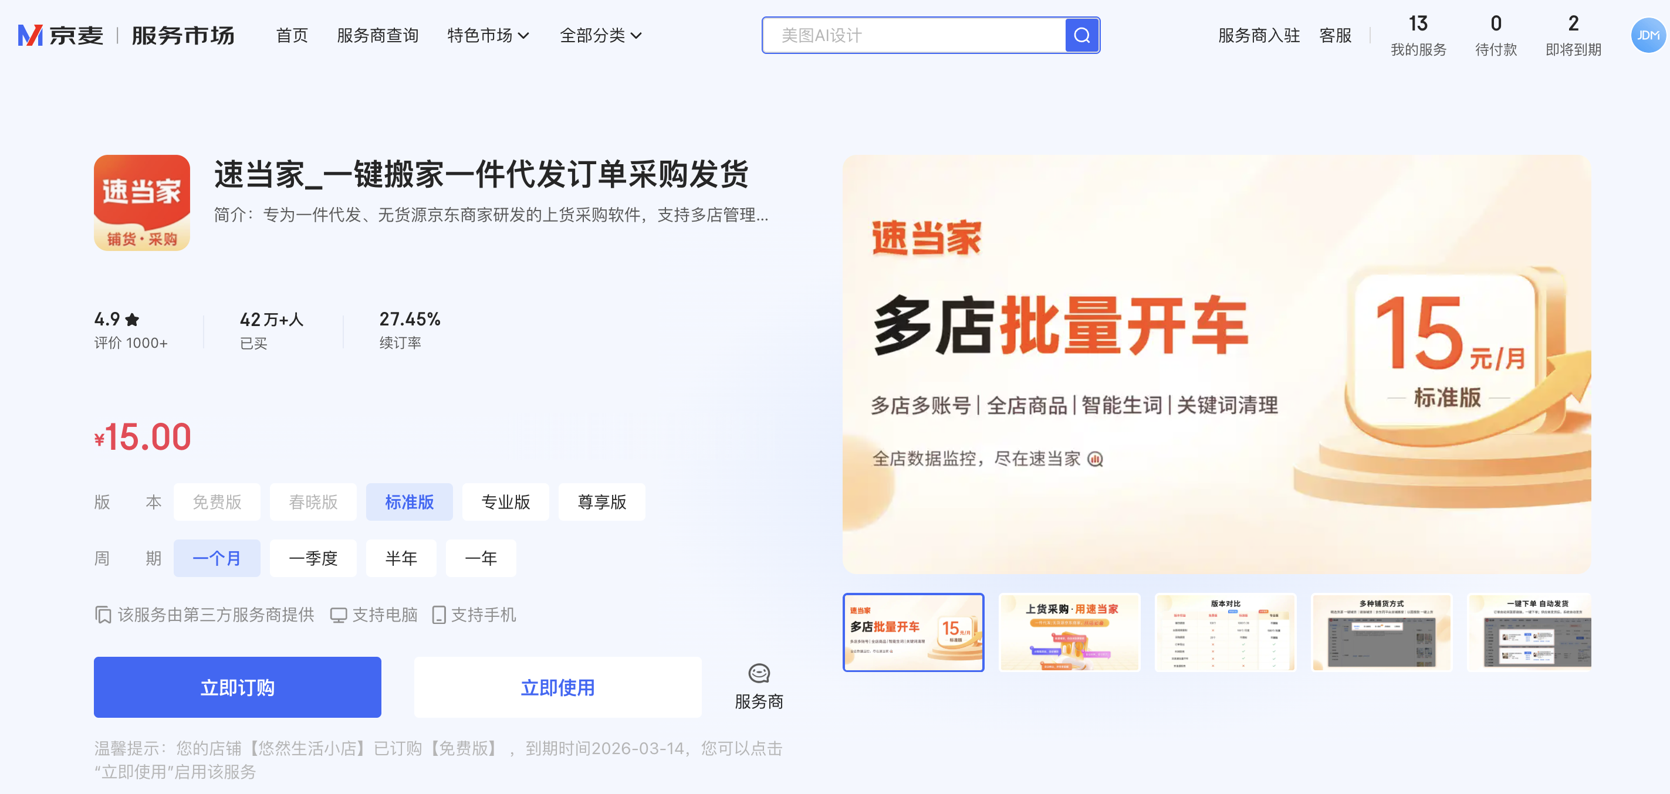Select the 专业版 version option

coord(506,502)
